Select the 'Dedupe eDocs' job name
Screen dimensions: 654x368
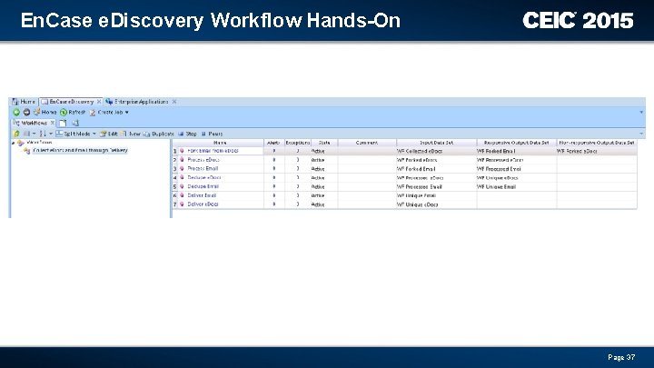204,178
